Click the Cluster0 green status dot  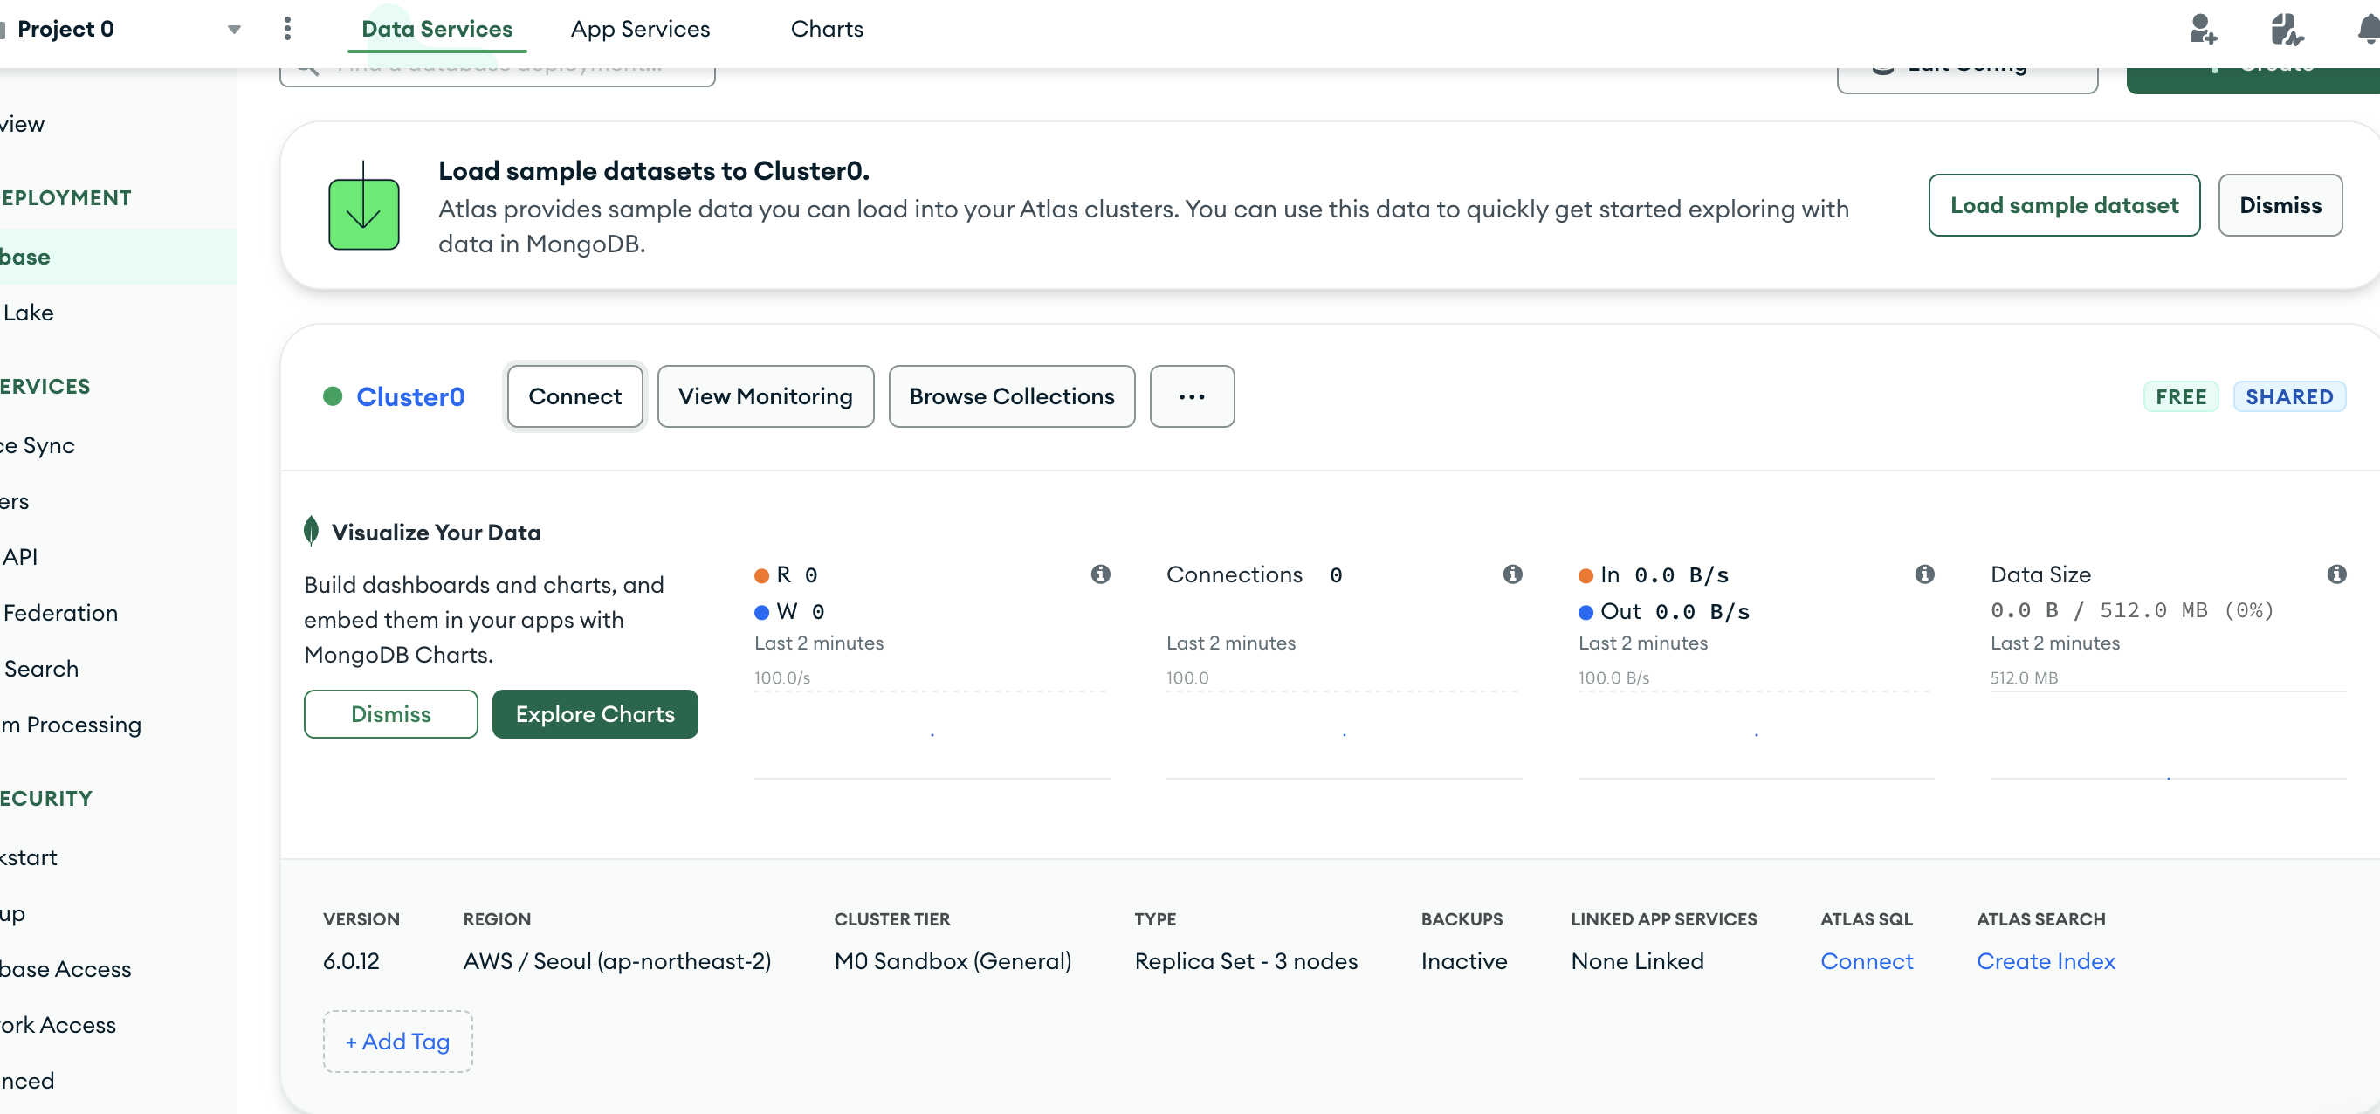333,396
